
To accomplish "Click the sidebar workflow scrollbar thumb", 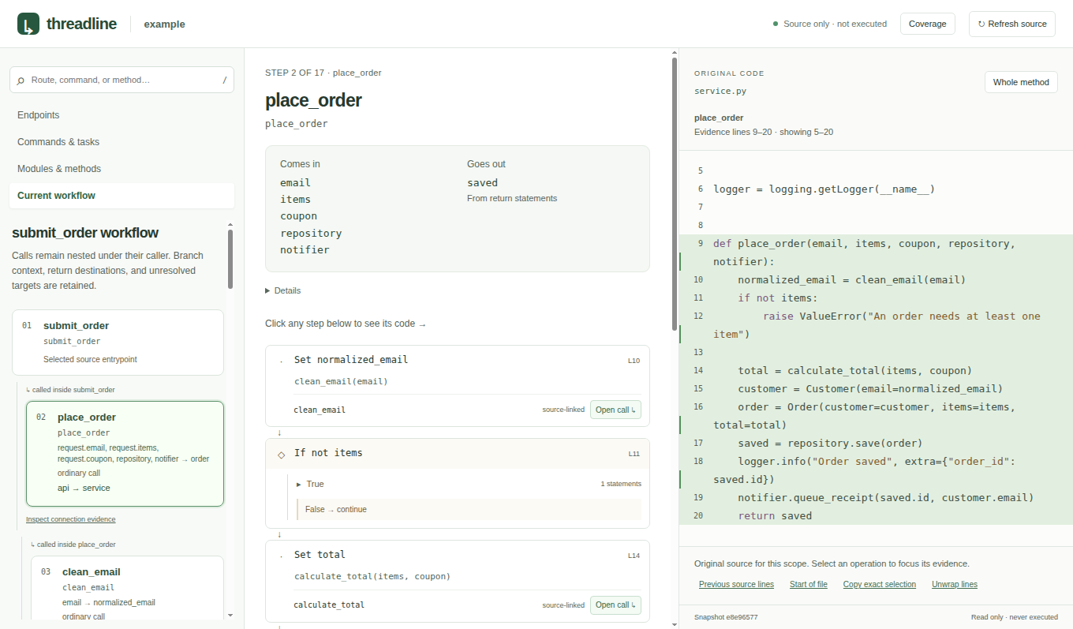I will click(x=230, y=259).
